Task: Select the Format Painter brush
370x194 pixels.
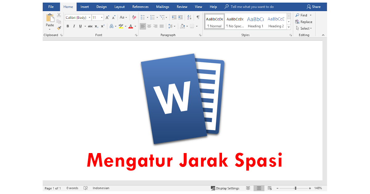Action: tap(59, 28)
